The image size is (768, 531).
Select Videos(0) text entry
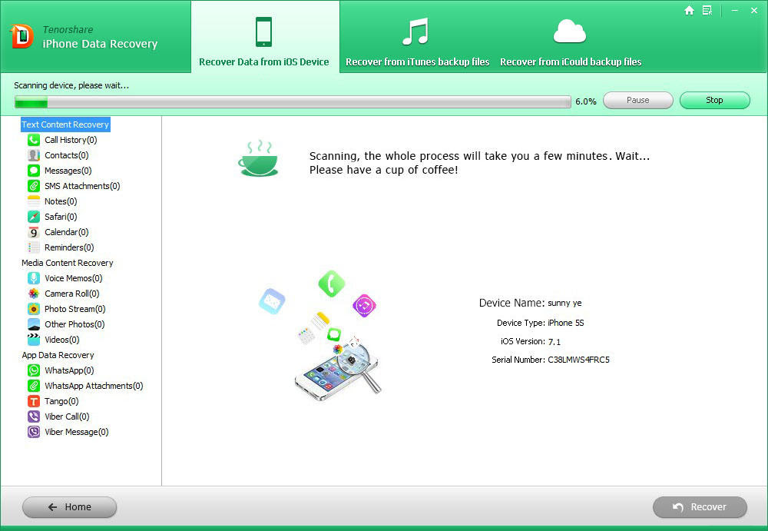pyautogui.click(x=61, y=340)
